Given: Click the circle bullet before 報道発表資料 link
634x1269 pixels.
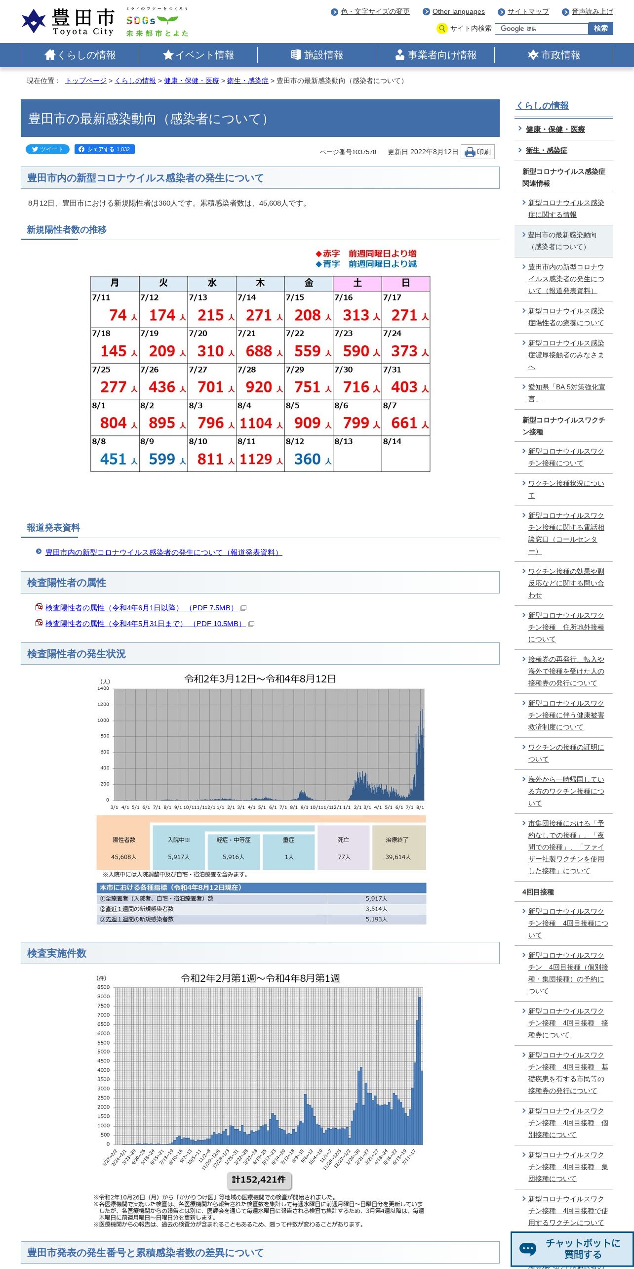Looking at the screenshot, I should pos(39,551).
